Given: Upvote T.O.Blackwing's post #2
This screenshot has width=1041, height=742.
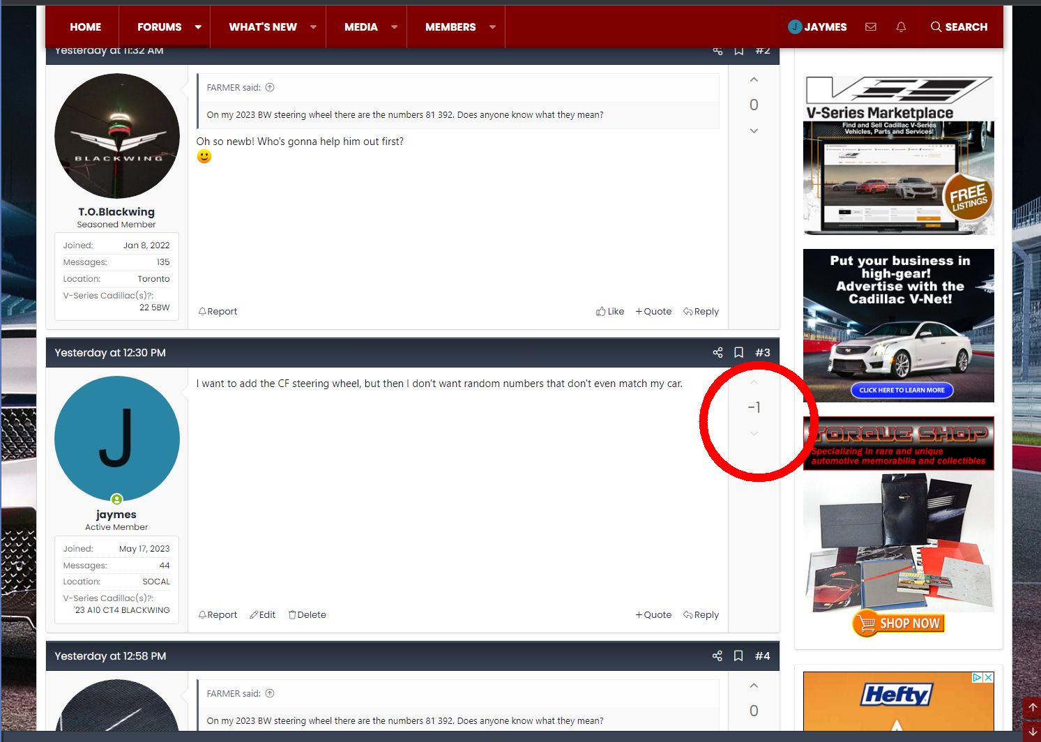Looking at the screenshot, I should (x=754, y=80).
